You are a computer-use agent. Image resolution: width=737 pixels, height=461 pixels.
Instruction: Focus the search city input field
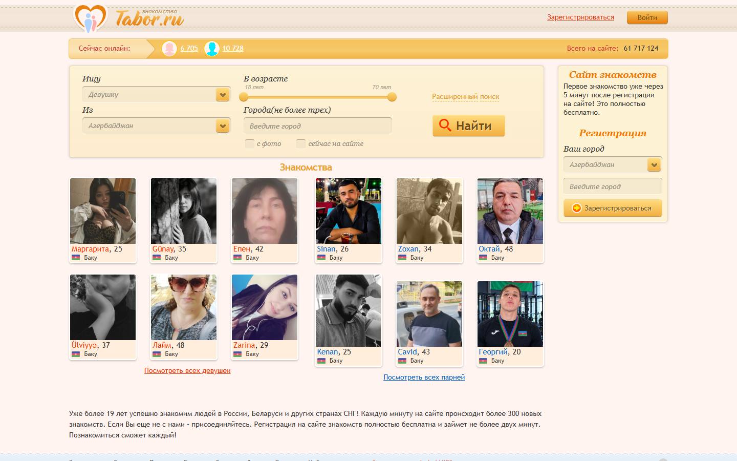(318, 125)
